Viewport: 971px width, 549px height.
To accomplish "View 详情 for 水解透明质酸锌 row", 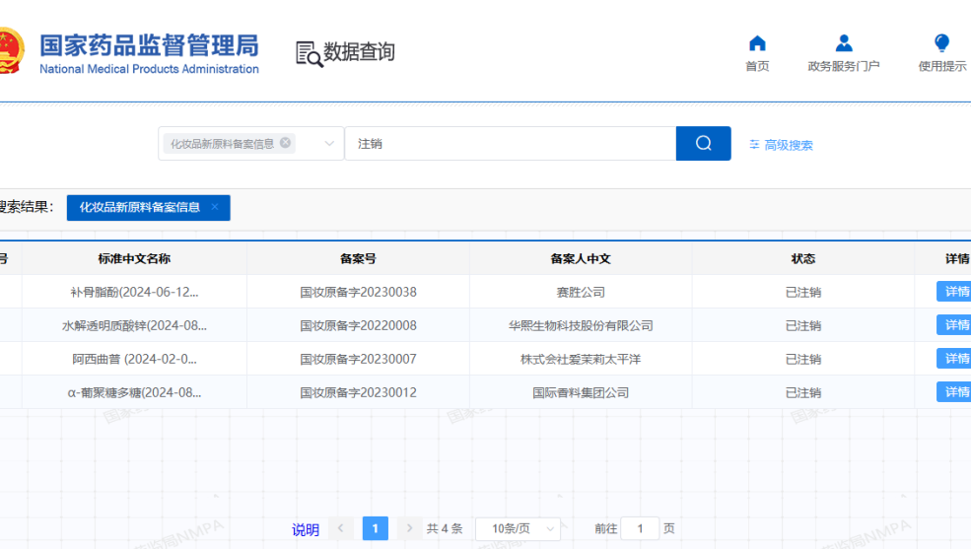I will [954, 325].
